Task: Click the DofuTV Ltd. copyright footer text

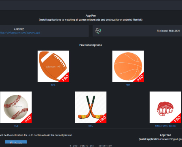Action: coord(91,146)
